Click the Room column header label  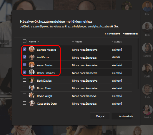[x=78, y=42]
